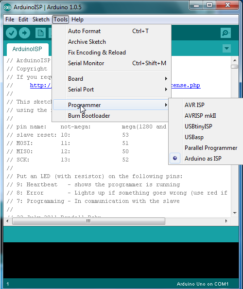The height and width of the screenshot is (289, 243).
Task: Click the New sketch page icon
Action: (40, 33)
